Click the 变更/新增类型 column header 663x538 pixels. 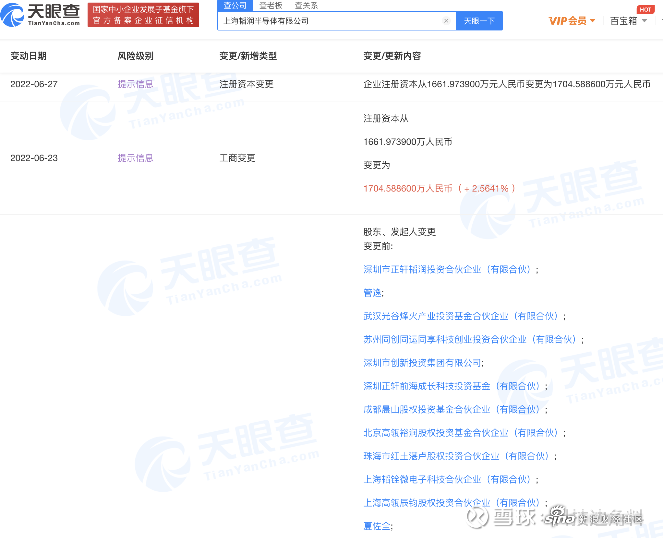click(x=248, y=56)
